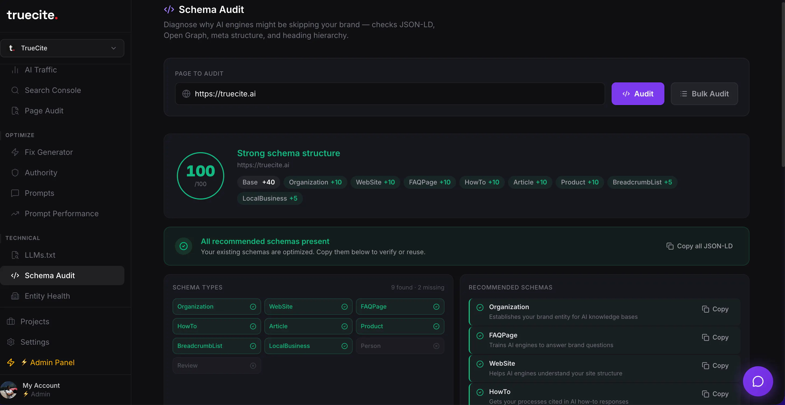Select Schema Audit in the sidebar
Image resolution: width=785 pixels, height=405 pixels.
(62, 275)
